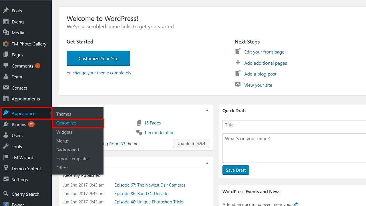Open Media via its sidebar icon

point(6,33)
